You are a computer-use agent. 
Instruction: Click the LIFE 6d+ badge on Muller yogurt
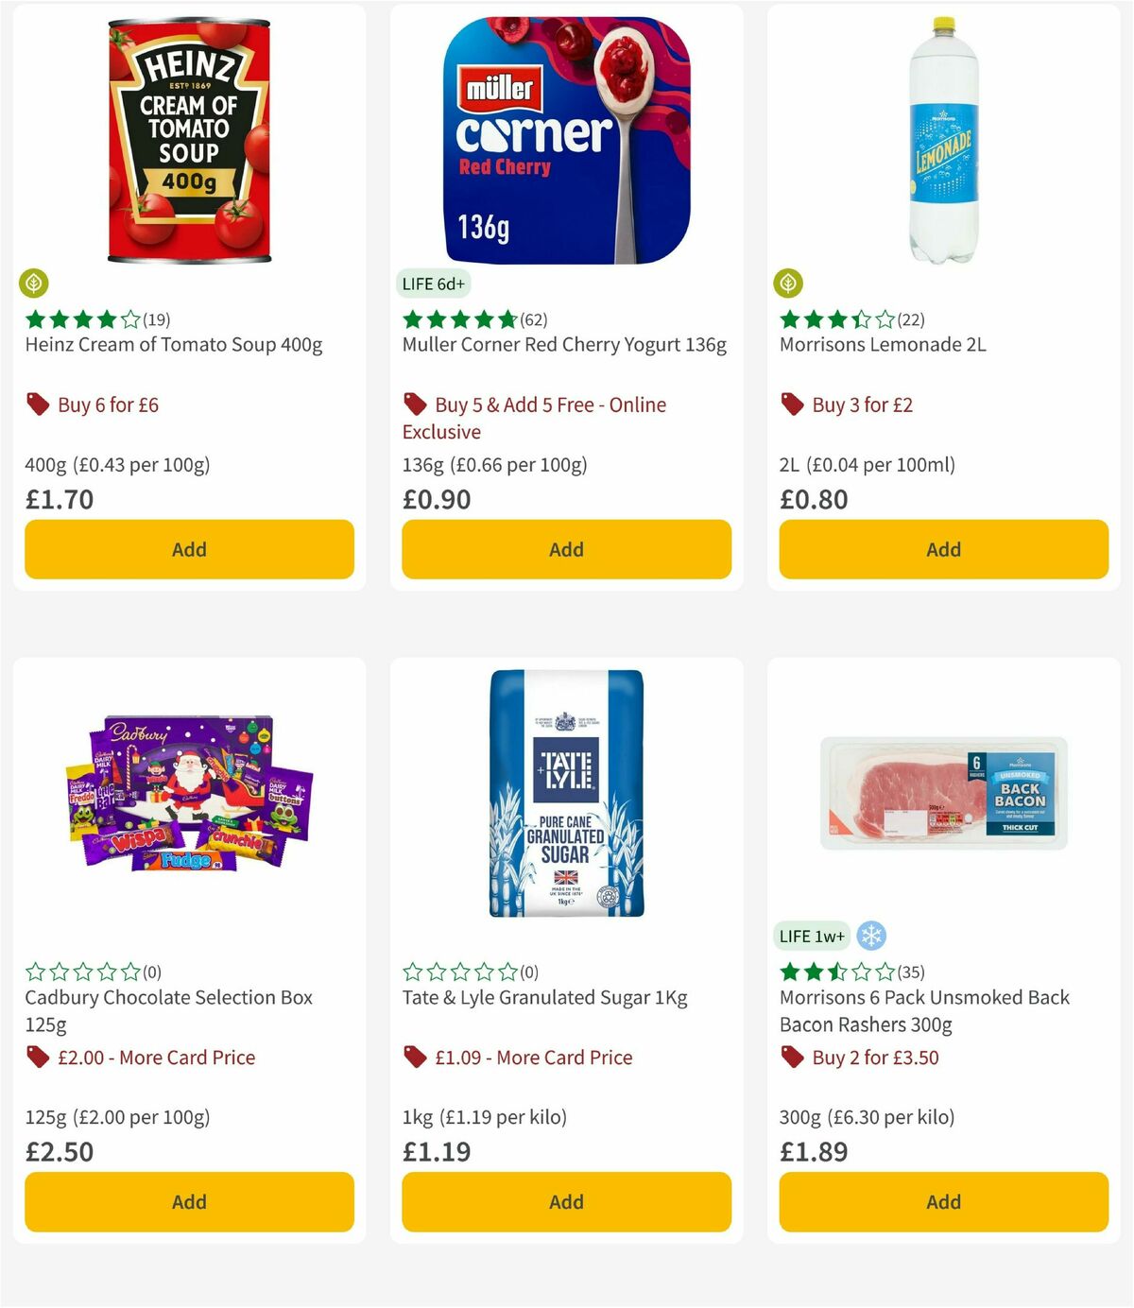tap(433, 283)
